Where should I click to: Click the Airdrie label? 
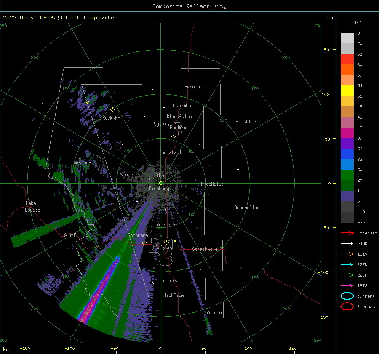pos(166,225)
